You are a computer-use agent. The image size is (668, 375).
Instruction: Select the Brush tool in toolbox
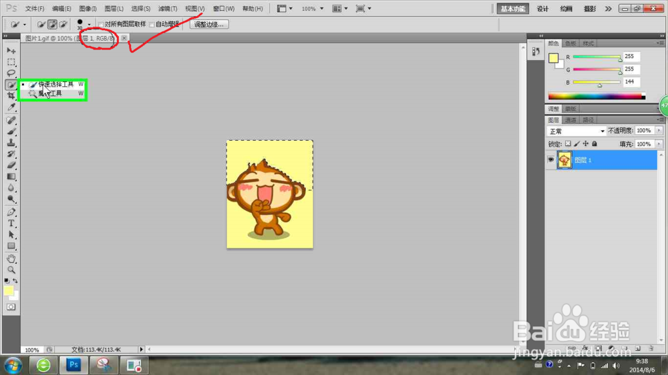11,131
